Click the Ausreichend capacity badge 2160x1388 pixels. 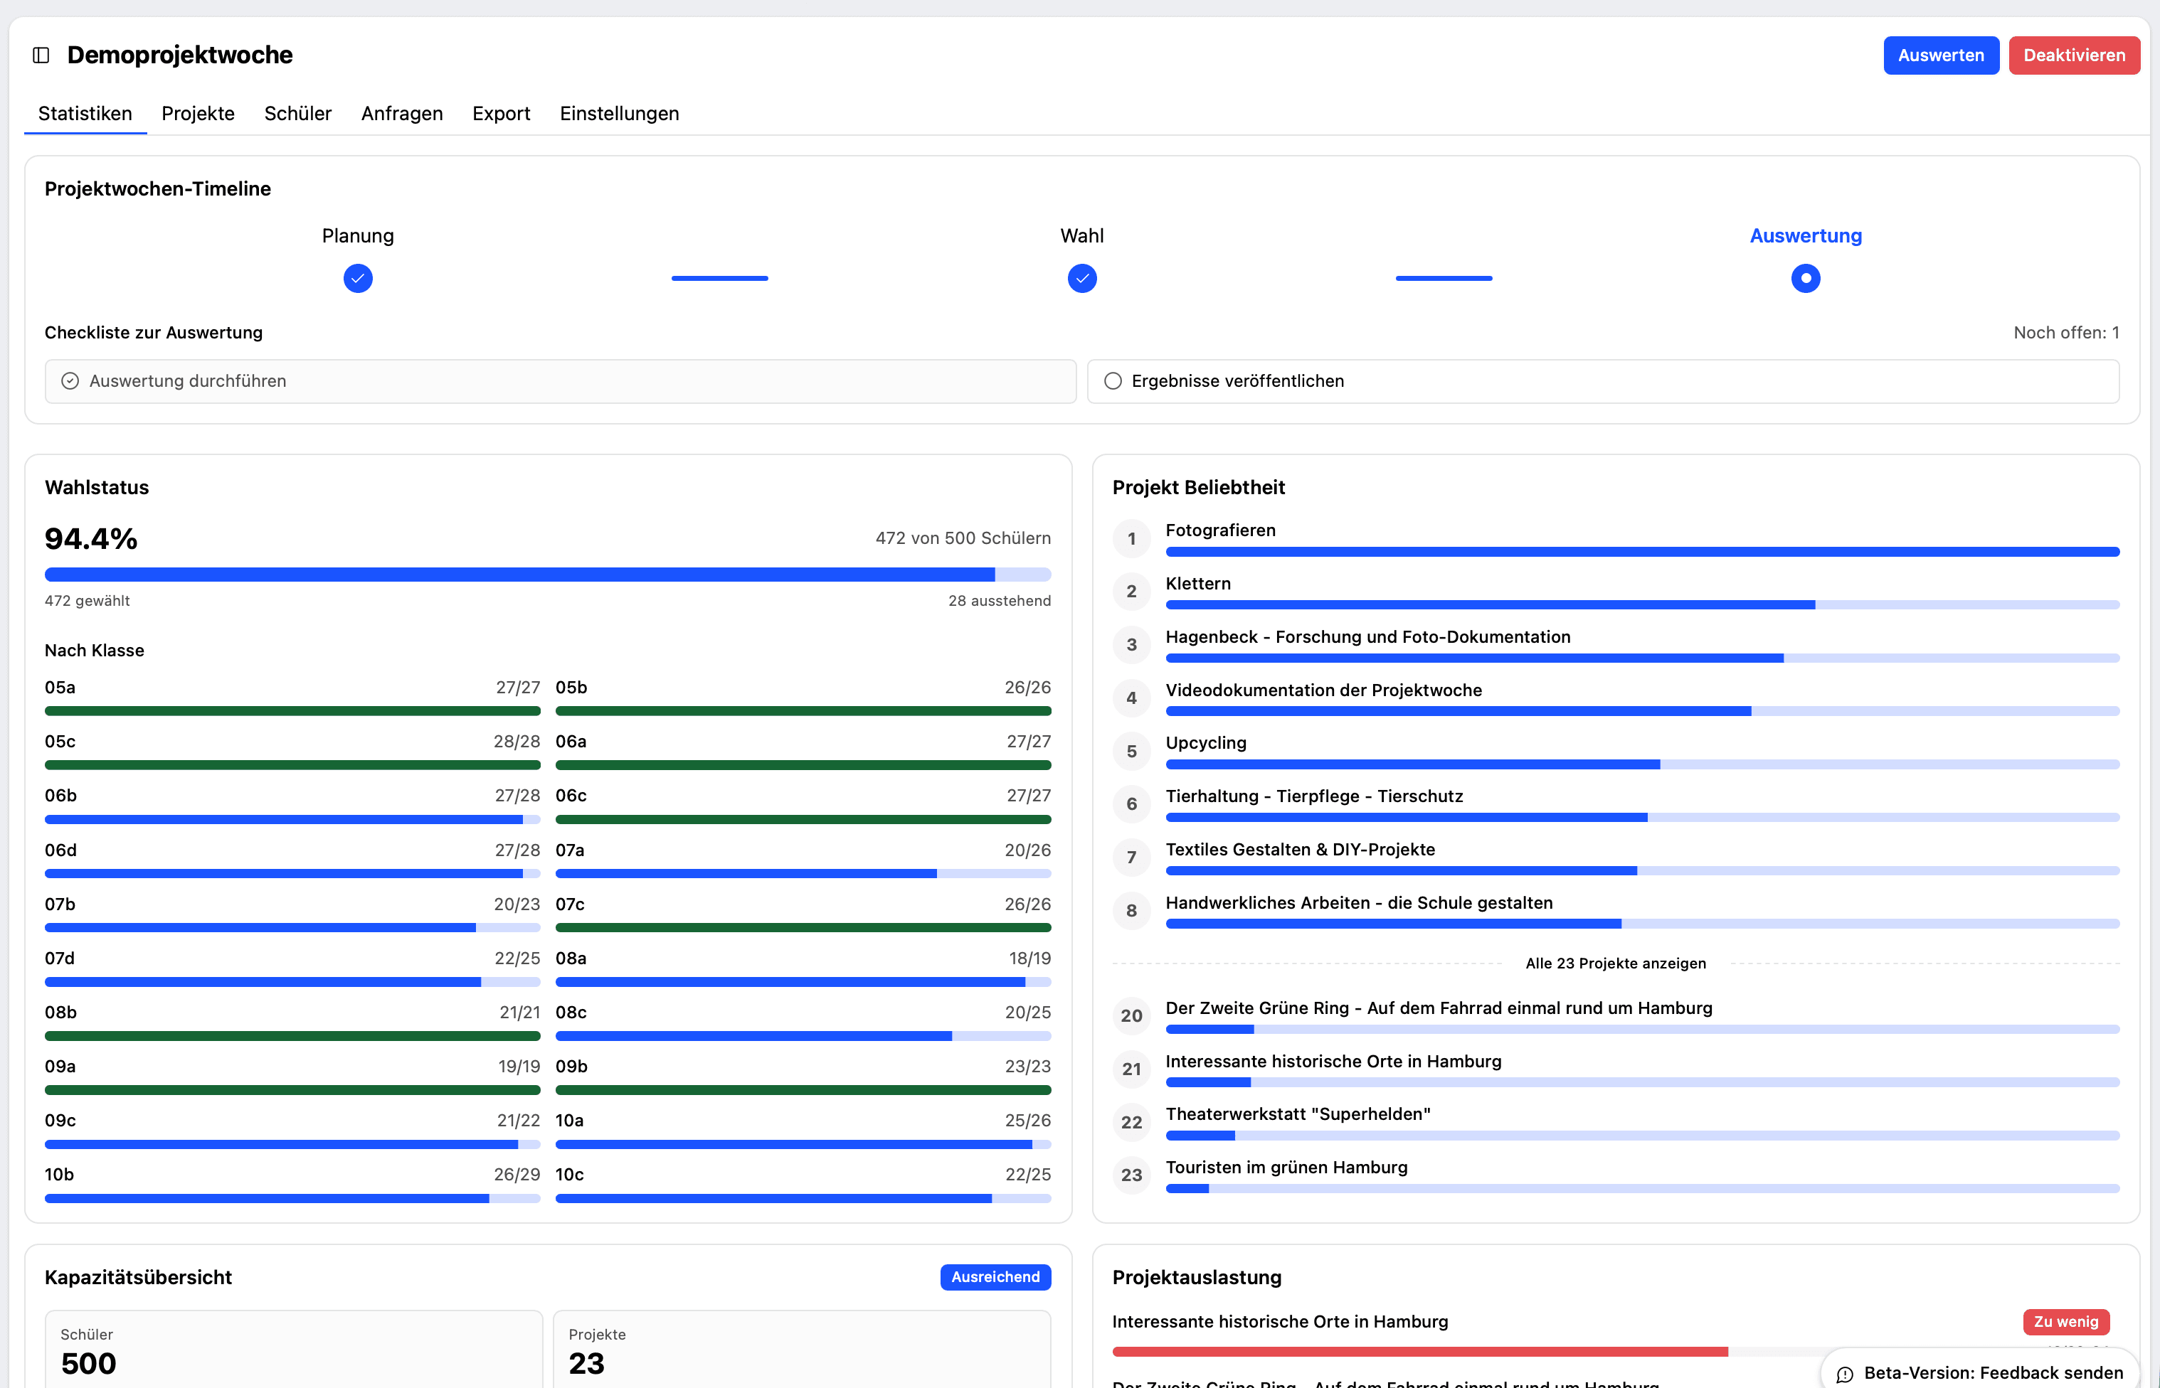(x=995, y=1277)
